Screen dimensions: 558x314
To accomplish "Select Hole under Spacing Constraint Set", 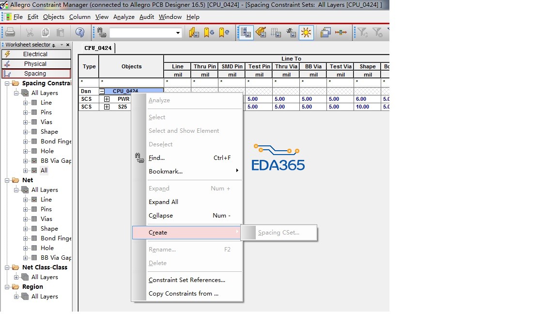I will tap(47, 151).
